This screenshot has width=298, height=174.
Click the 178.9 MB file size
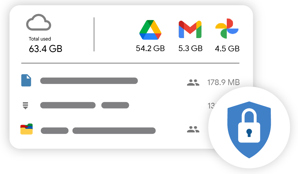coord(223,82)
